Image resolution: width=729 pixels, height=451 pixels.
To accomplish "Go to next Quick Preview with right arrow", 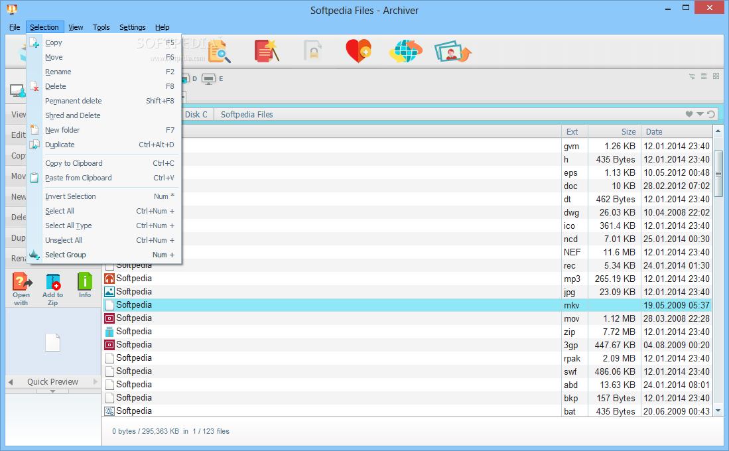I will 96,382.
